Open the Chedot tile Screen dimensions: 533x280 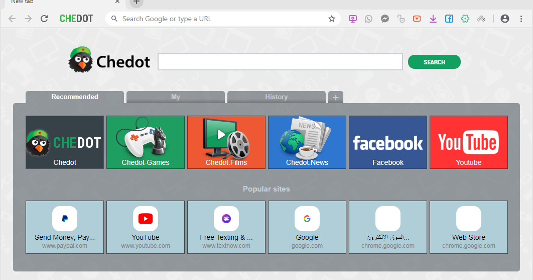tap(65, 142)
